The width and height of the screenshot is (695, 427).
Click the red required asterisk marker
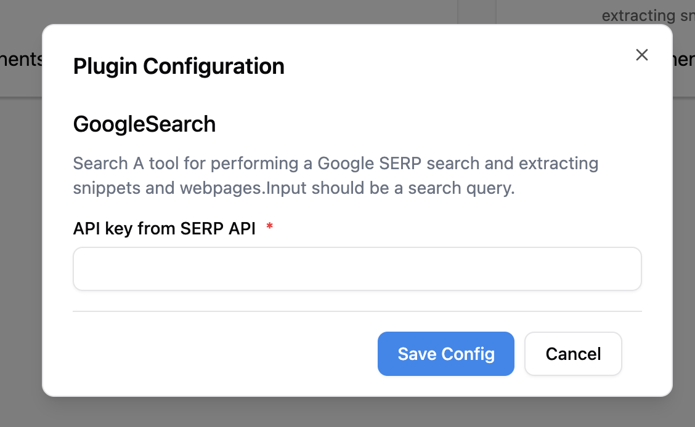(269, 228)
